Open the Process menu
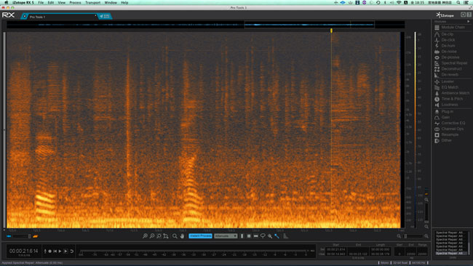 pos(75,2)
